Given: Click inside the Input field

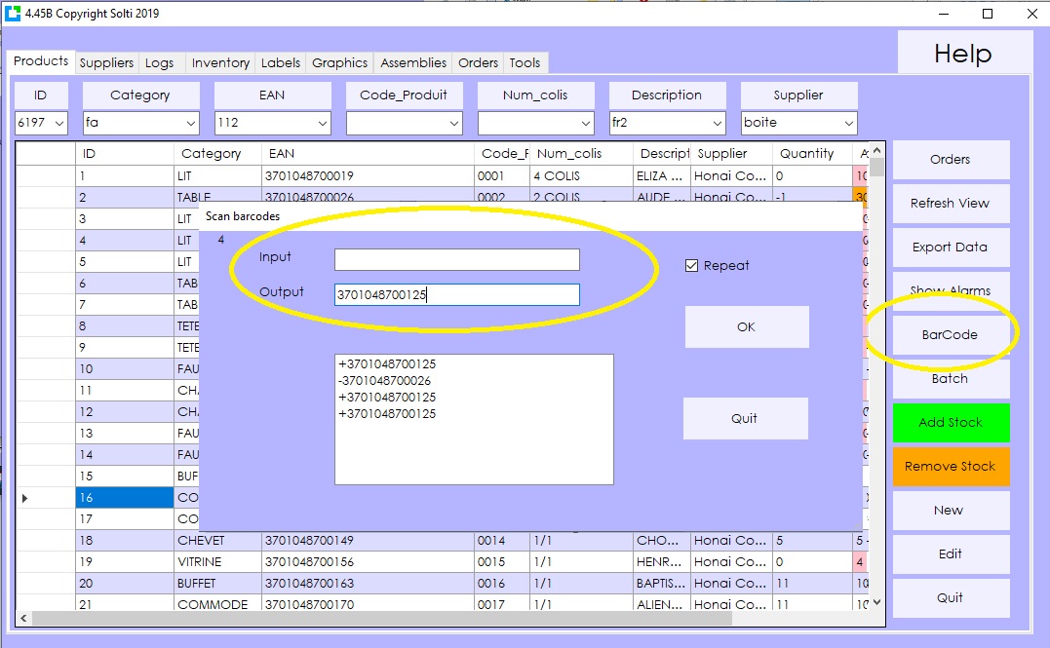Looking at the screenshot, I should [456, 259].
